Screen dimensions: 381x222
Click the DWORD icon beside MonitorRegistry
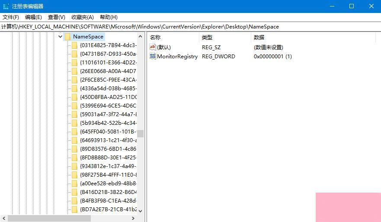[153, 56]
